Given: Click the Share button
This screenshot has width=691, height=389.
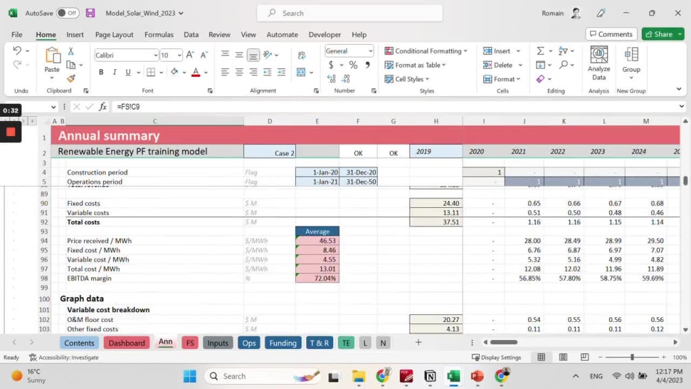Looking at the screenshot, I should click(x=659, y=34).
